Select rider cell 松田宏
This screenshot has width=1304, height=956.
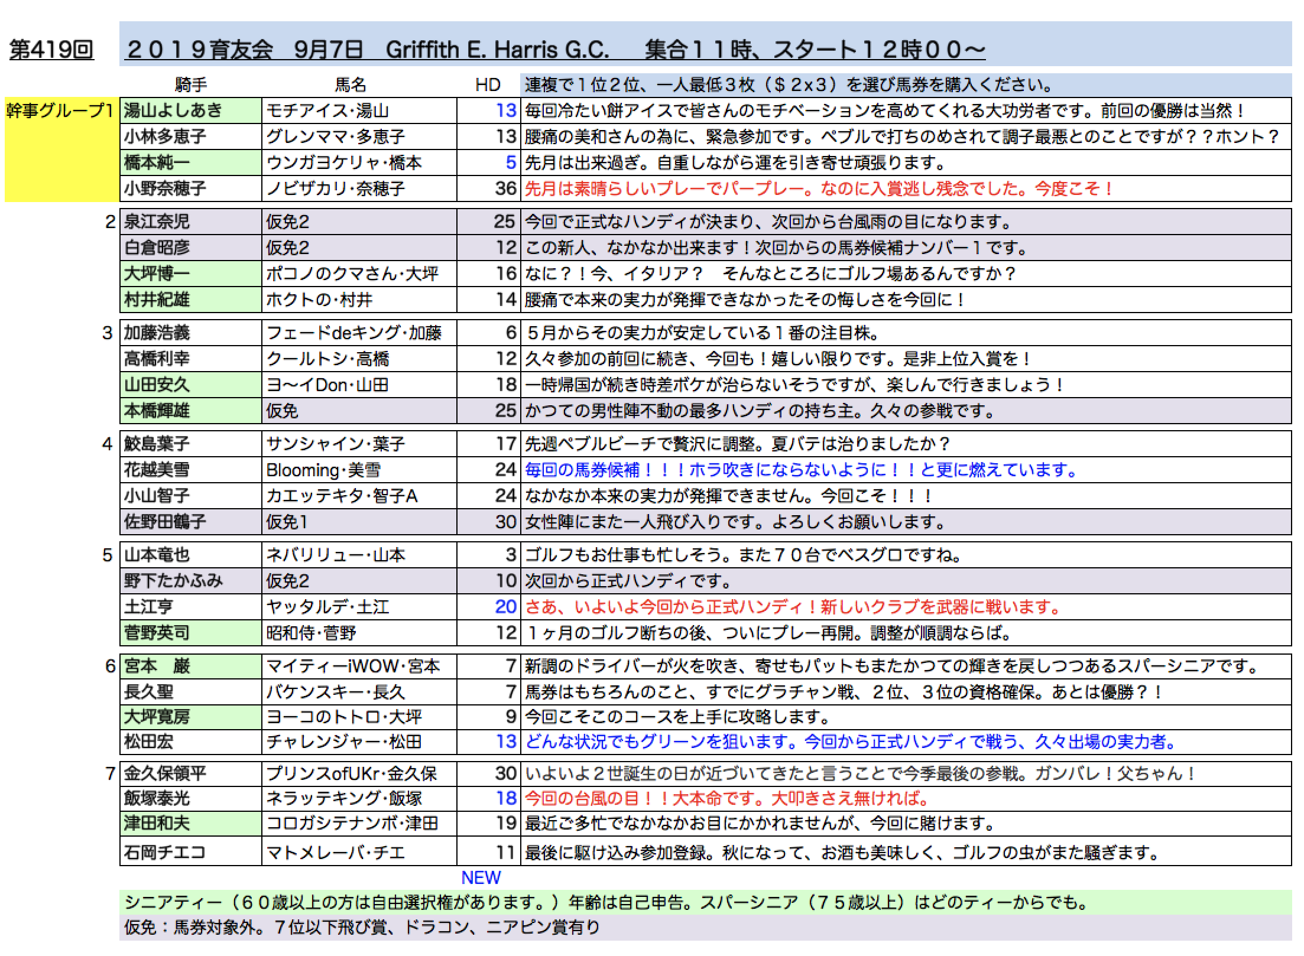[x=191, y=742]
